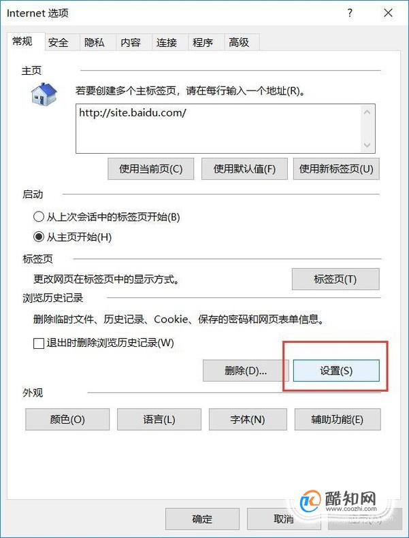Image resolution: width=409 pixels, height=538 pixels.
Task: Open the 内容 tab
Action: point(131,42)
